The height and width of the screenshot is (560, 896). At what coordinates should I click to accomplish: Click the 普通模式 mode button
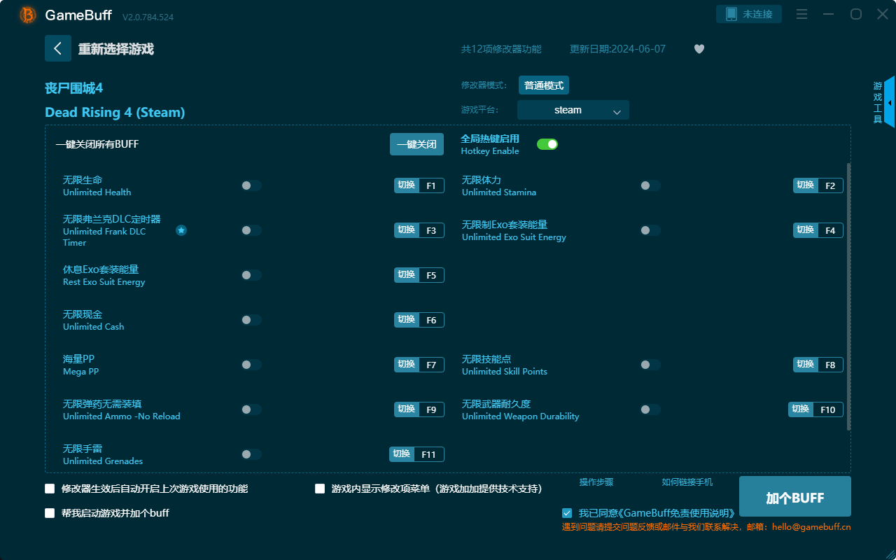coord(544,85)
